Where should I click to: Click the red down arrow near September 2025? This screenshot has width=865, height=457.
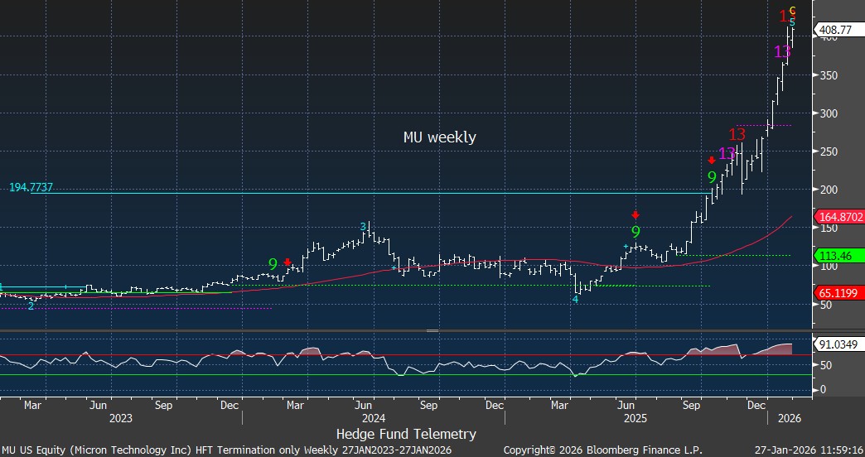tap(711, 161)
